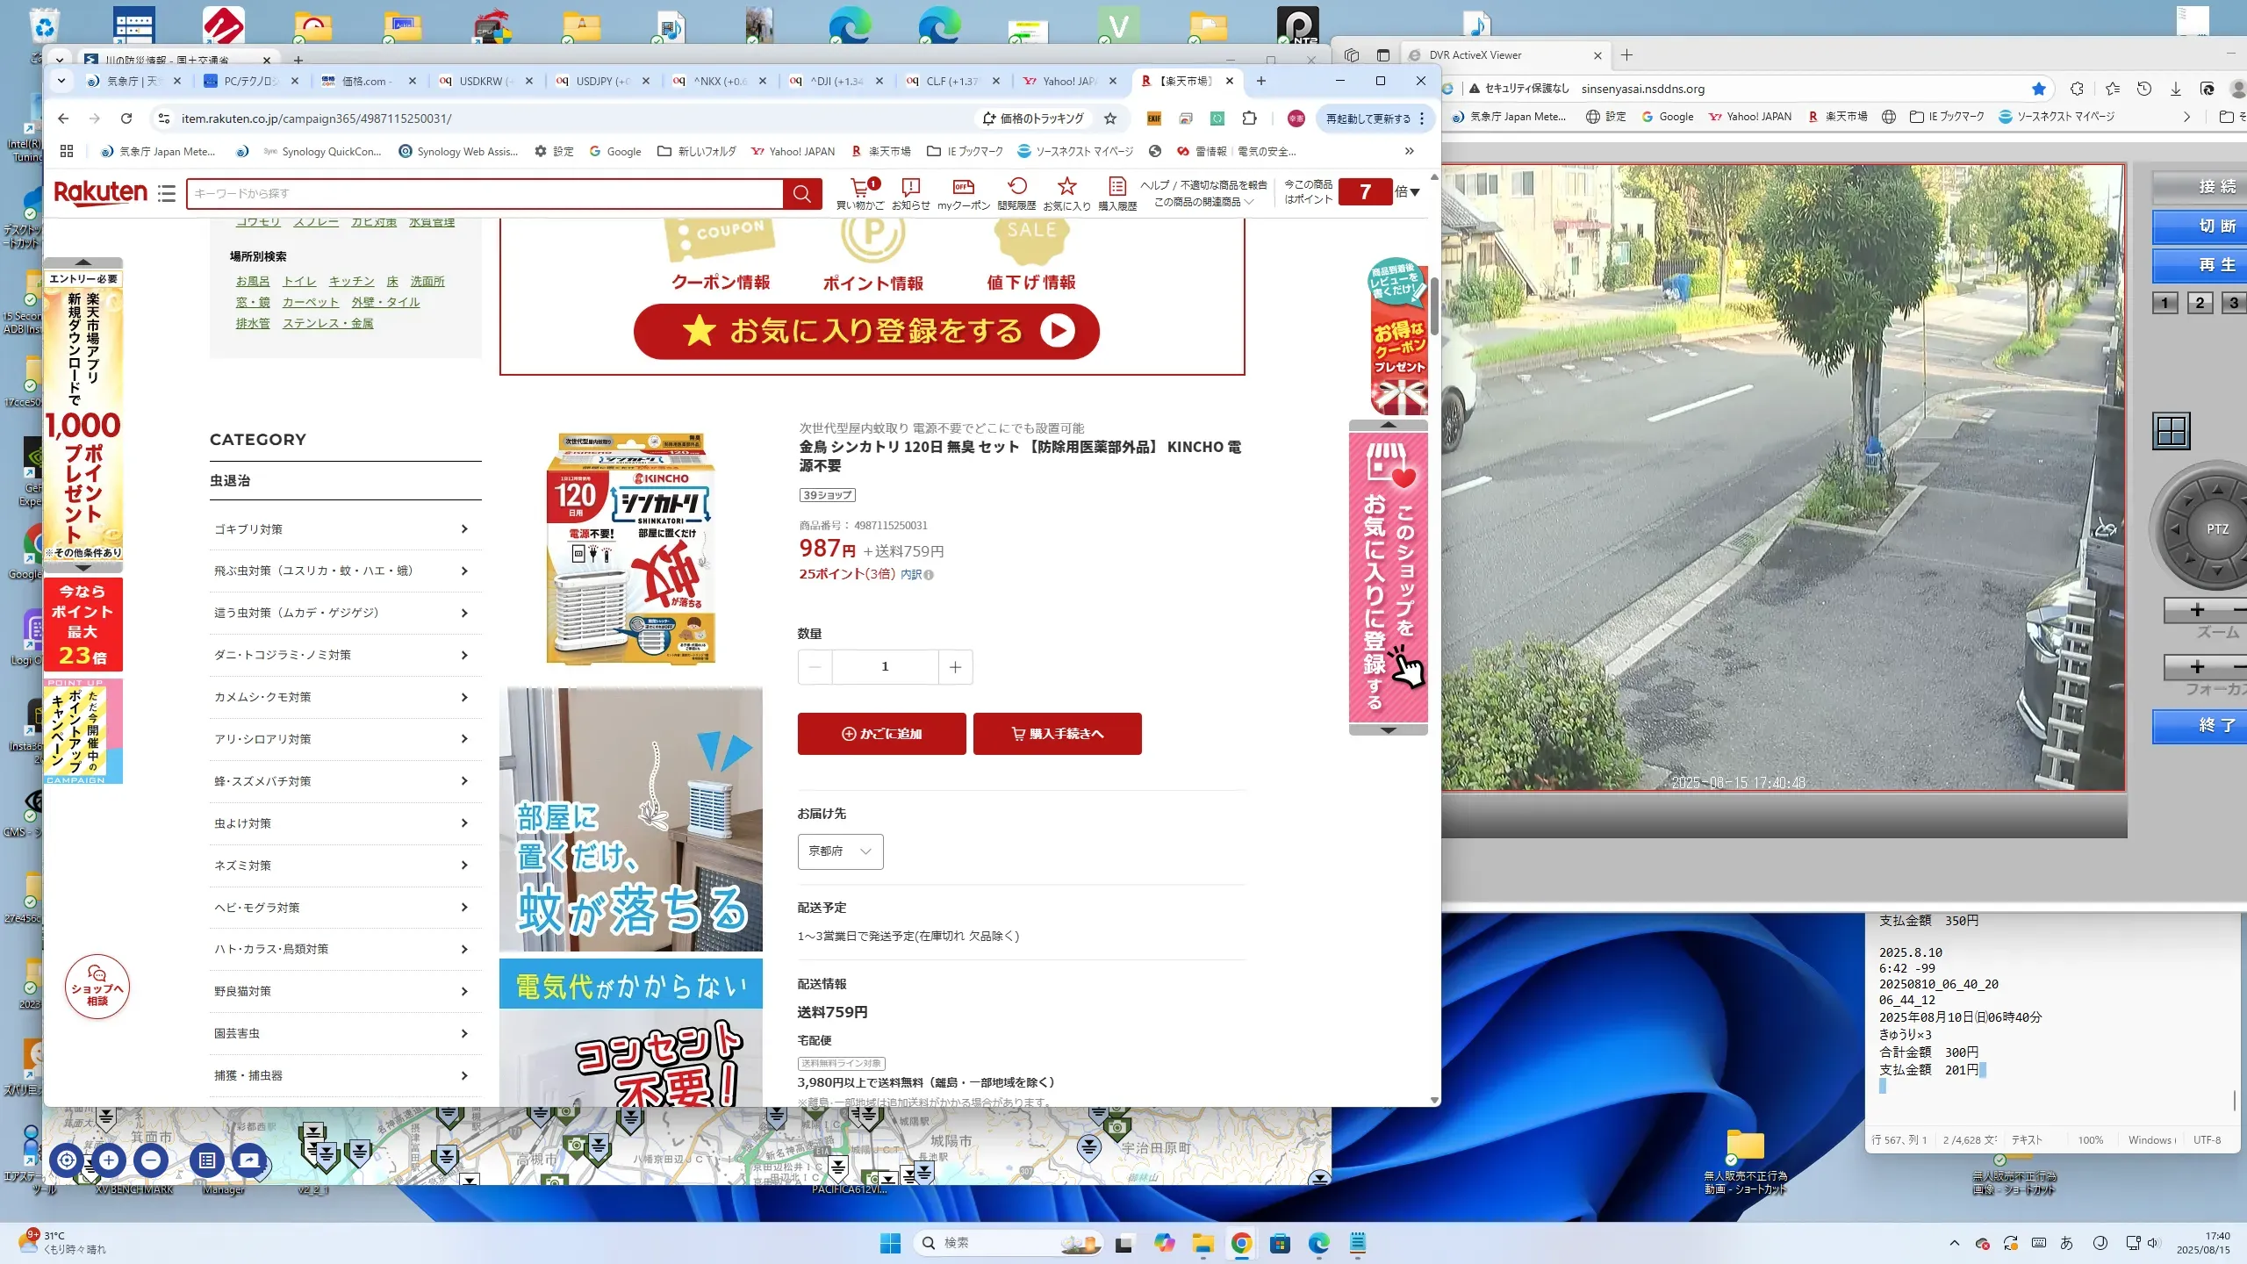
Task: Click the DVR quad-split grid view icon
Action: click(2172, 431)
